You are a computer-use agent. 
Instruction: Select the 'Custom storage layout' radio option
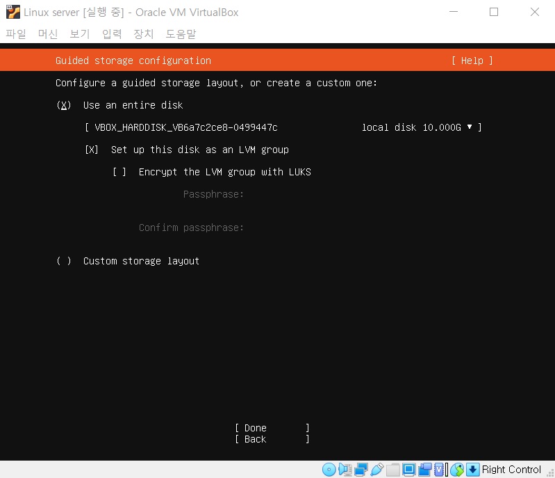point(64,261)
